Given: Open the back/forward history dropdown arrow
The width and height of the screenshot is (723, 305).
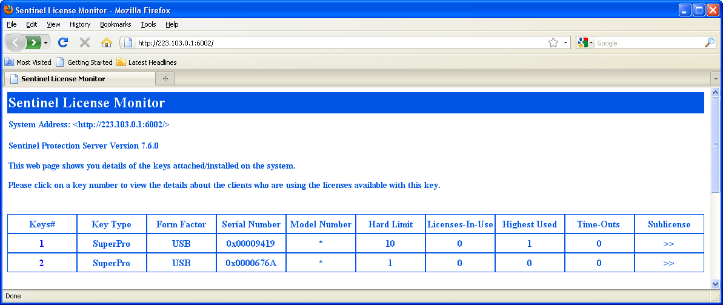Looking at the screenshot, I should [x=45, y=43].
